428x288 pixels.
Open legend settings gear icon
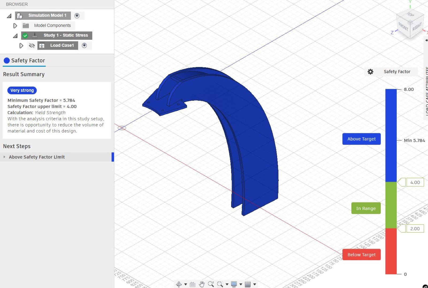(370, 72)
